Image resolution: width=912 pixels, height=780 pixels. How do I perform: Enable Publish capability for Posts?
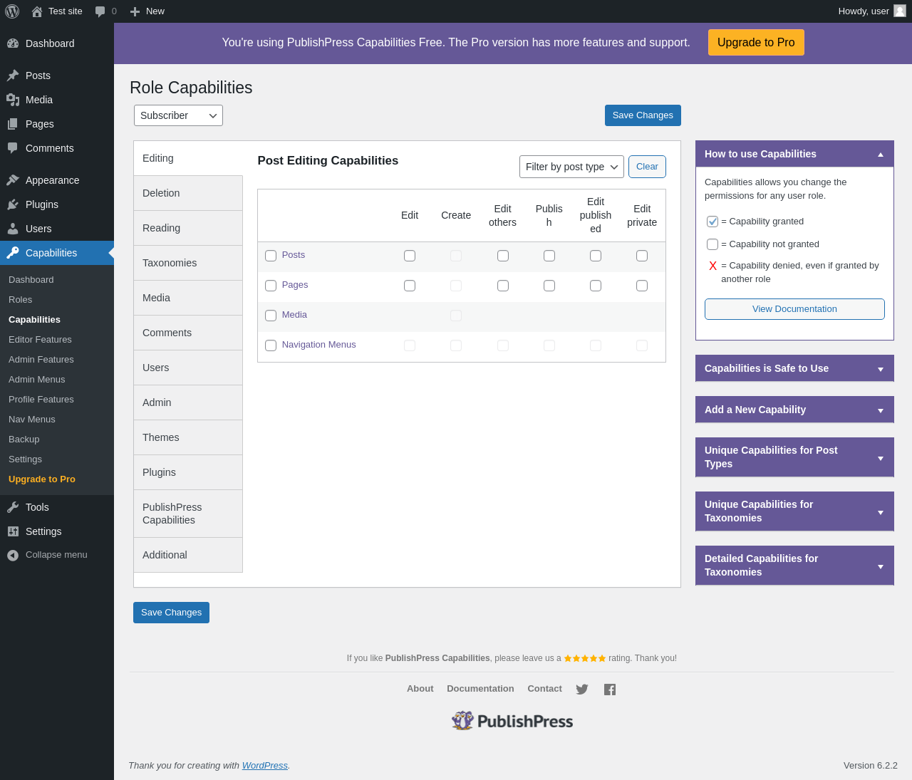click(x=549, y=256)
